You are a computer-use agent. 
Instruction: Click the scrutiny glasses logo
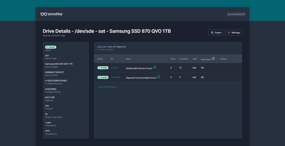click(x=51, y=14)
